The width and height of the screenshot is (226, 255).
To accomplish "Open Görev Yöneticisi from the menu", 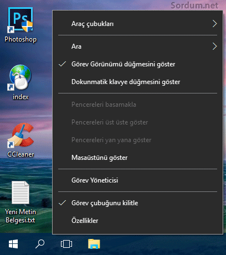I will click(137, 180).
